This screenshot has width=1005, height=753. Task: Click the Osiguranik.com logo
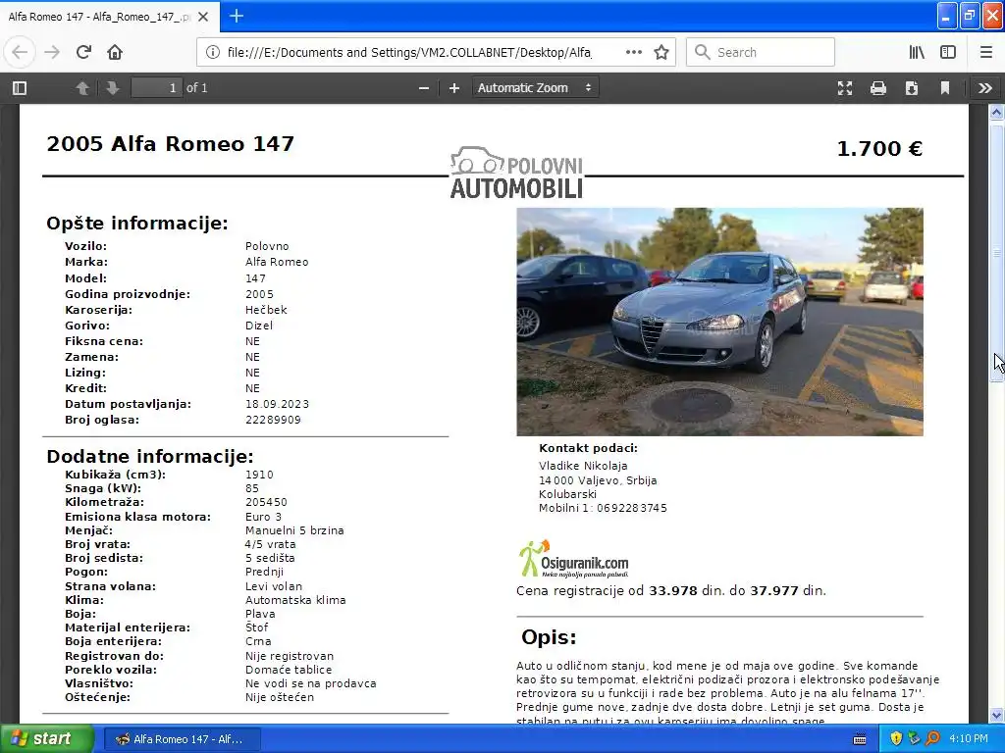(x=573, y=559)
